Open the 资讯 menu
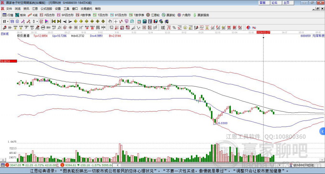The image size is (325, 174). click(x=26, y=9)
